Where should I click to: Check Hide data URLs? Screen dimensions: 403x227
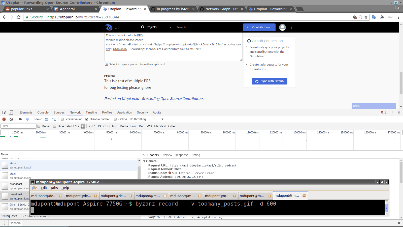point(54,126)
